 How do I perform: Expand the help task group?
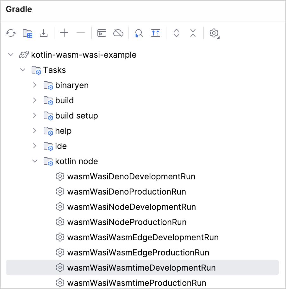point(34,131)
